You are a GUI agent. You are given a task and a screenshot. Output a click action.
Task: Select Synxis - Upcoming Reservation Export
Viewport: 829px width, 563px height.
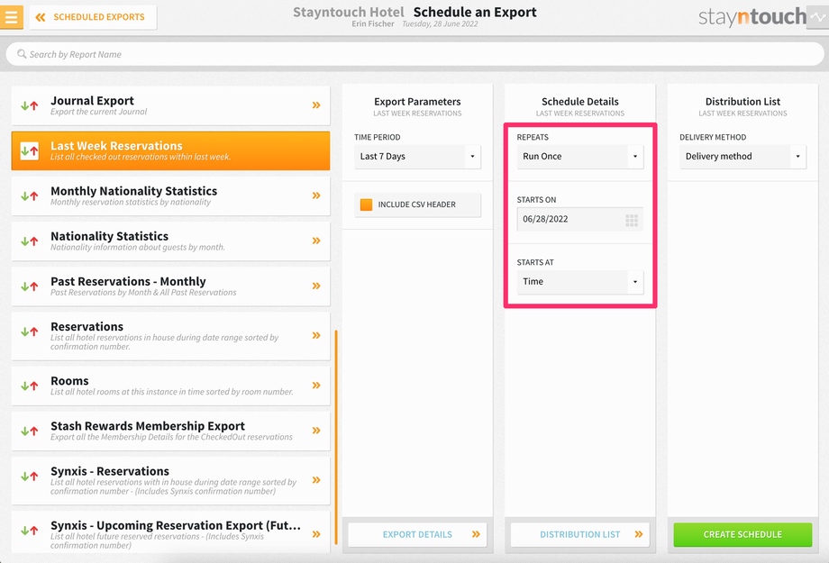click(171, 532)
